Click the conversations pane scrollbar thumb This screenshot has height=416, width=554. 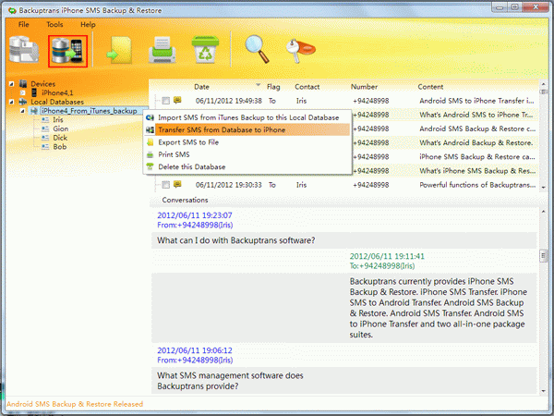coord(544,255)
